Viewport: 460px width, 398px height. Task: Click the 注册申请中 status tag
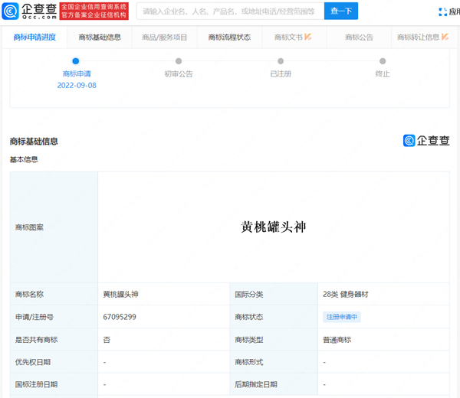tap(342, 317)
